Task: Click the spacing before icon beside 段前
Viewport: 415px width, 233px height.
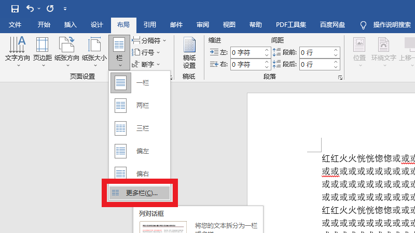Action: coord(276,52)
